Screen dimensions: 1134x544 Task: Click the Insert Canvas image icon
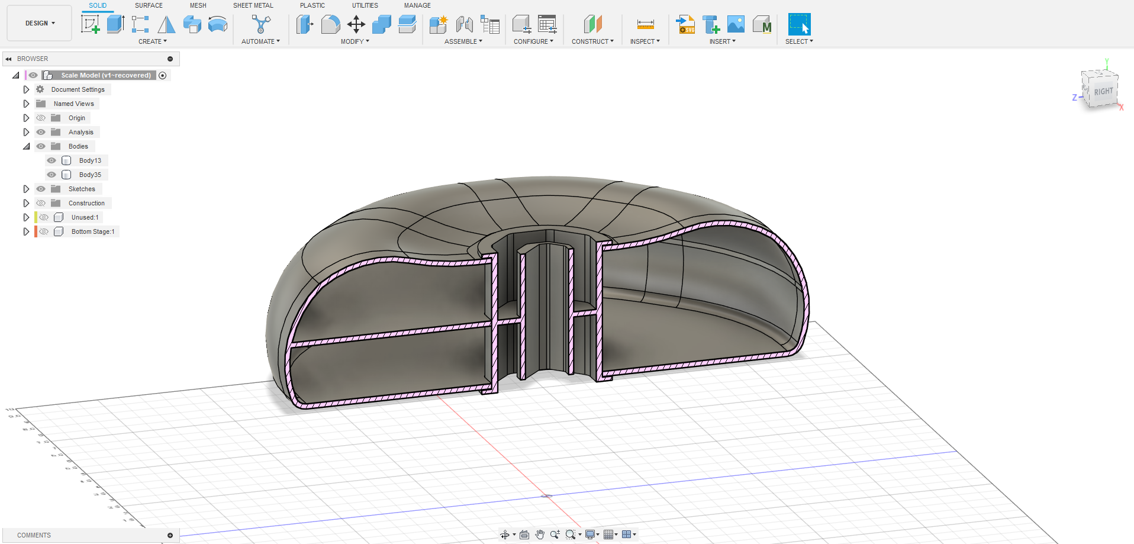736,24
